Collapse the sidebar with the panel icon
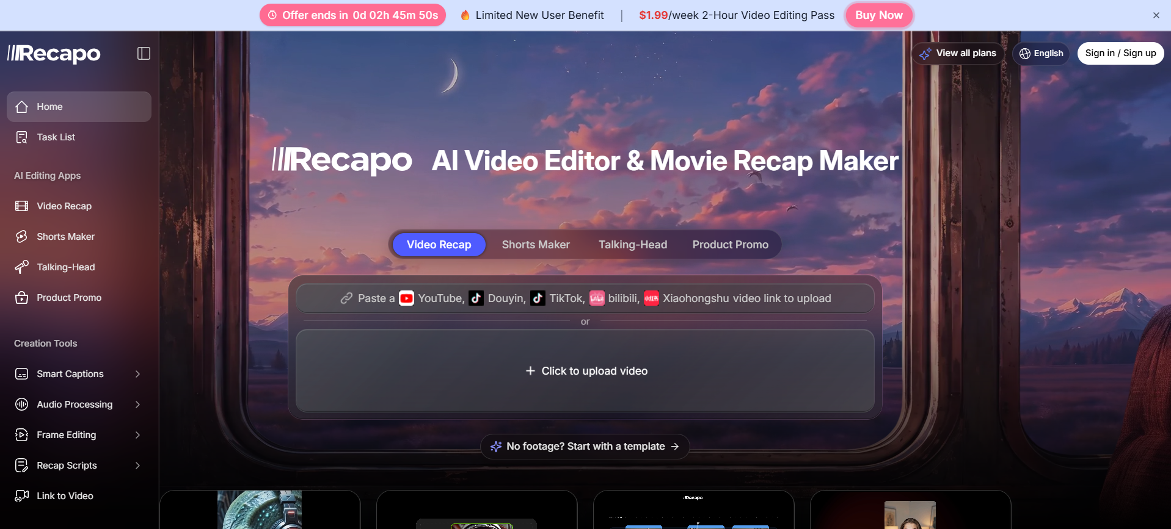 pyautogui.click(x=144, y=54)
